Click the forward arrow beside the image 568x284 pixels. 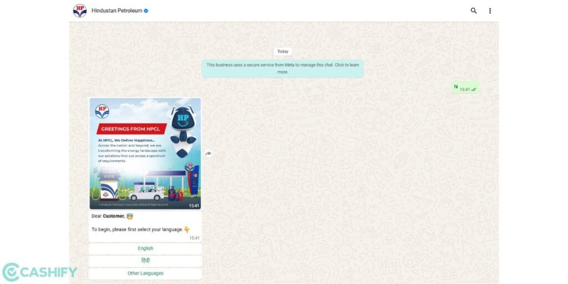pyautogui.click(x=208, y=154)
